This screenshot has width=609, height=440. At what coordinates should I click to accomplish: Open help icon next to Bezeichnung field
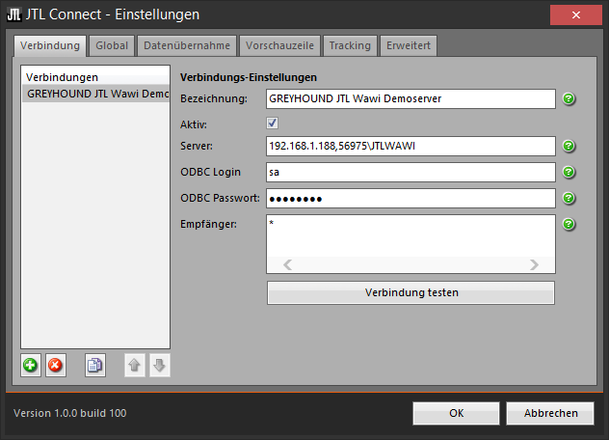(569, 98)
